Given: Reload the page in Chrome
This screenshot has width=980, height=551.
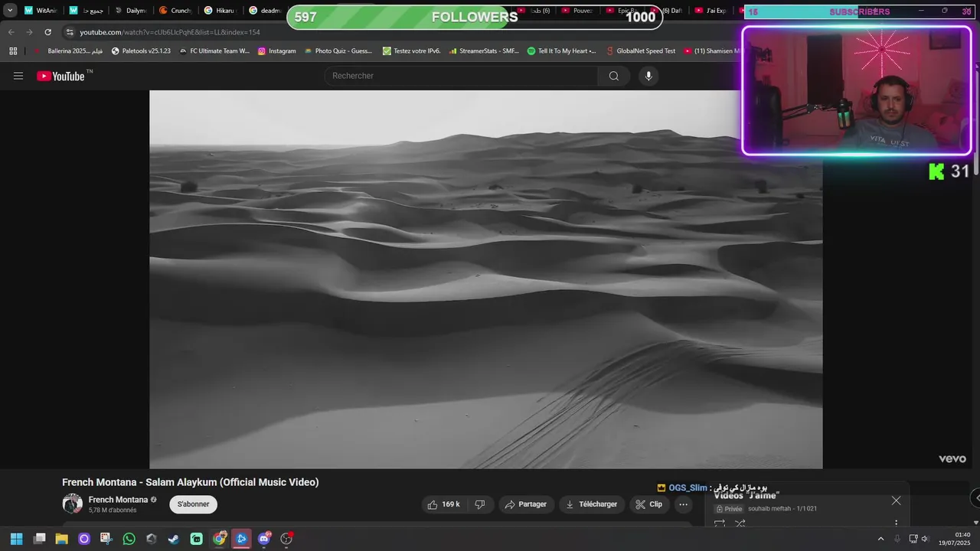Looking at the screenshot, I should (x=47, y=32).
